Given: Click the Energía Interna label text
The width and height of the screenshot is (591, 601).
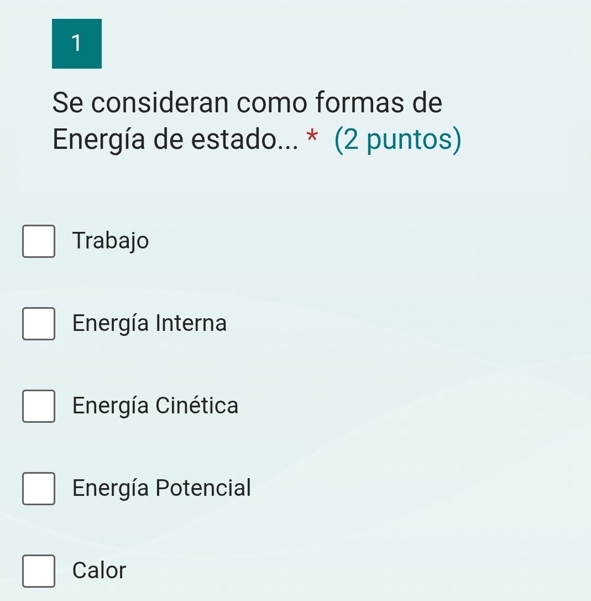Looking at the screenshot, I should coord(149,323).
